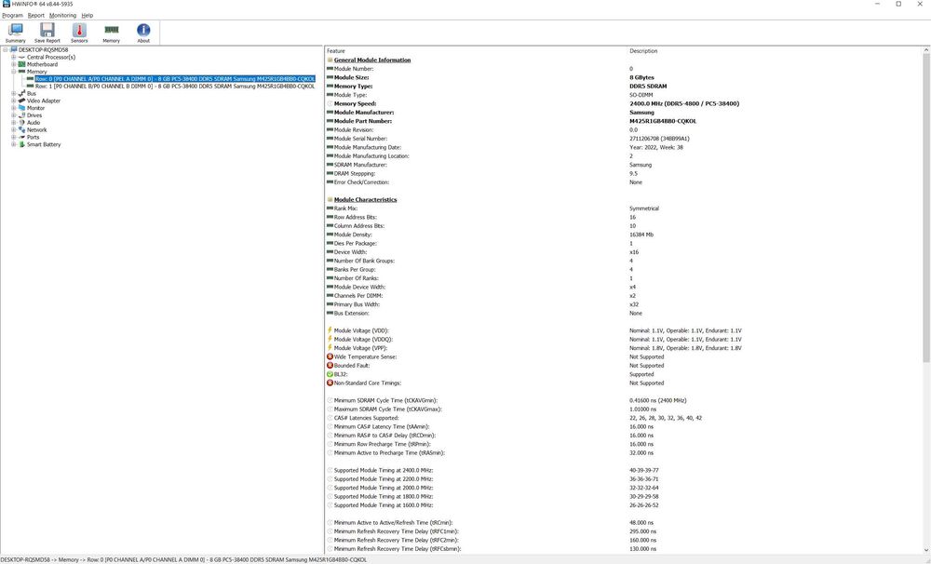Select Motherboard in the tree
The image size is (931, 564).
click(x=42, y=65)
